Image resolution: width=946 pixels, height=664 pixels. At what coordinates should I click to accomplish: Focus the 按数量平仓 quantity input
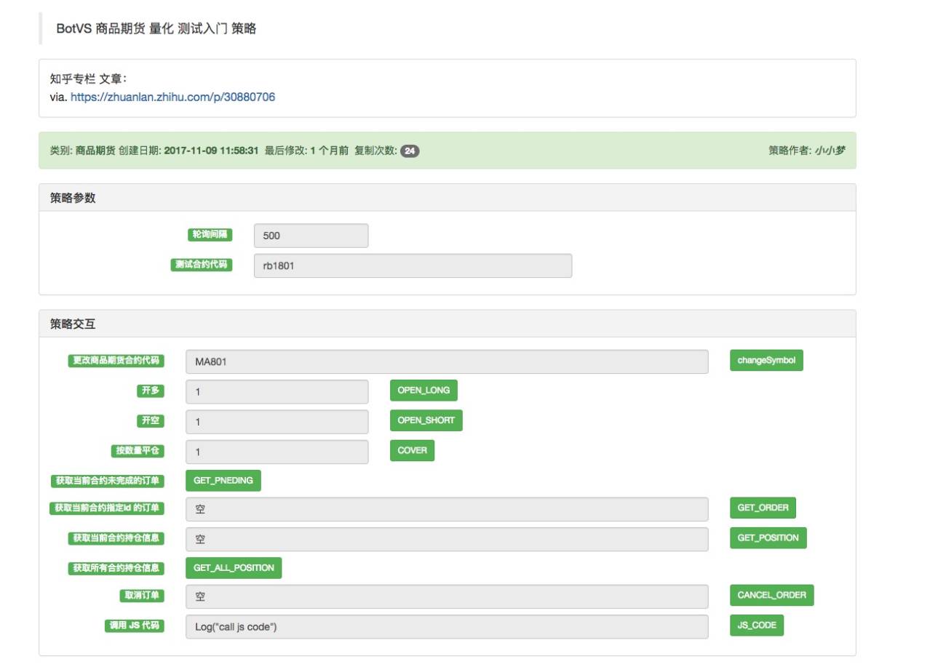pyautogui.click(x=277, y=452)
